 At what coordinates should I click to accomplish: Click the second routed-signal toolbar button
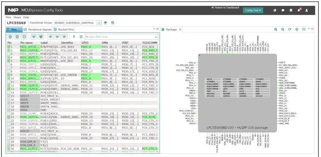[x=57, y=37]
